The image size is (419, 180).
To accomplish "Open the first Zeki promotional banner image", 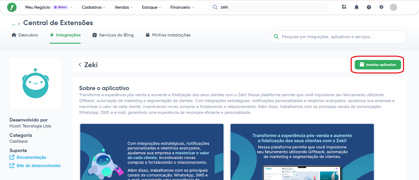I will pos(152,152).
